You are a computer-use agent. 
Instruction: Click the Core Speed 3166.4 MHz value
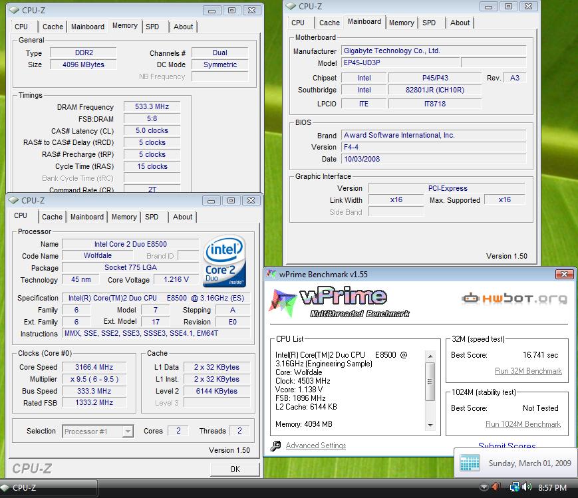(94, 367)
